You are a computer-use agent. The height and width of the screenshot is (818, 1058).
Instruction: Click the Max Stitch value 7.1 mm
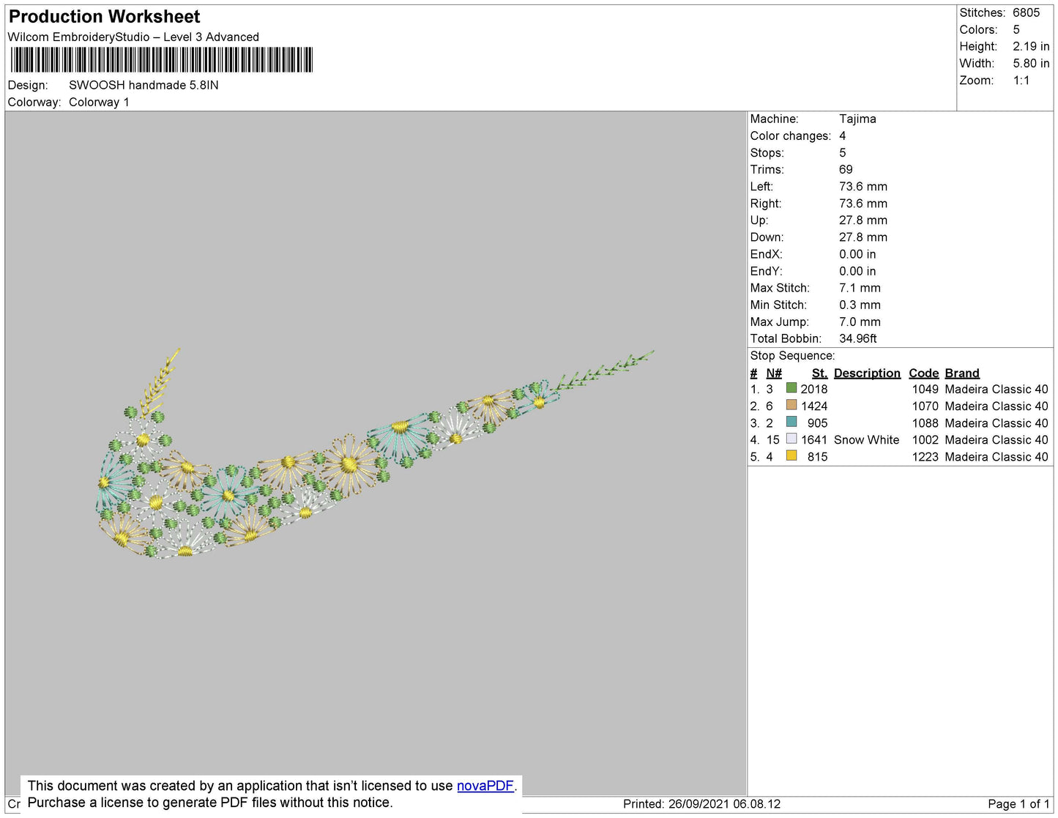[860, 288]
